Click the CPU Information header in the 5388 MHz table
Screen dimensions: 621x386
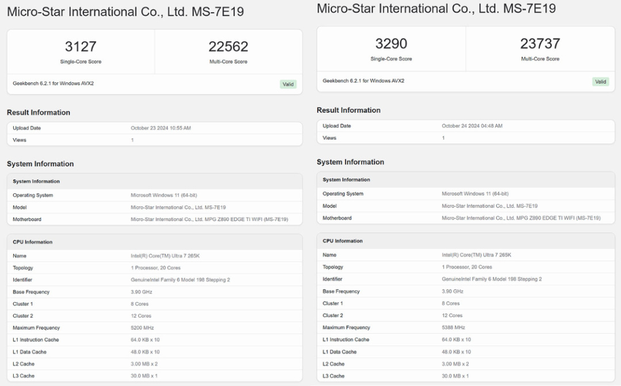(343, 241)
